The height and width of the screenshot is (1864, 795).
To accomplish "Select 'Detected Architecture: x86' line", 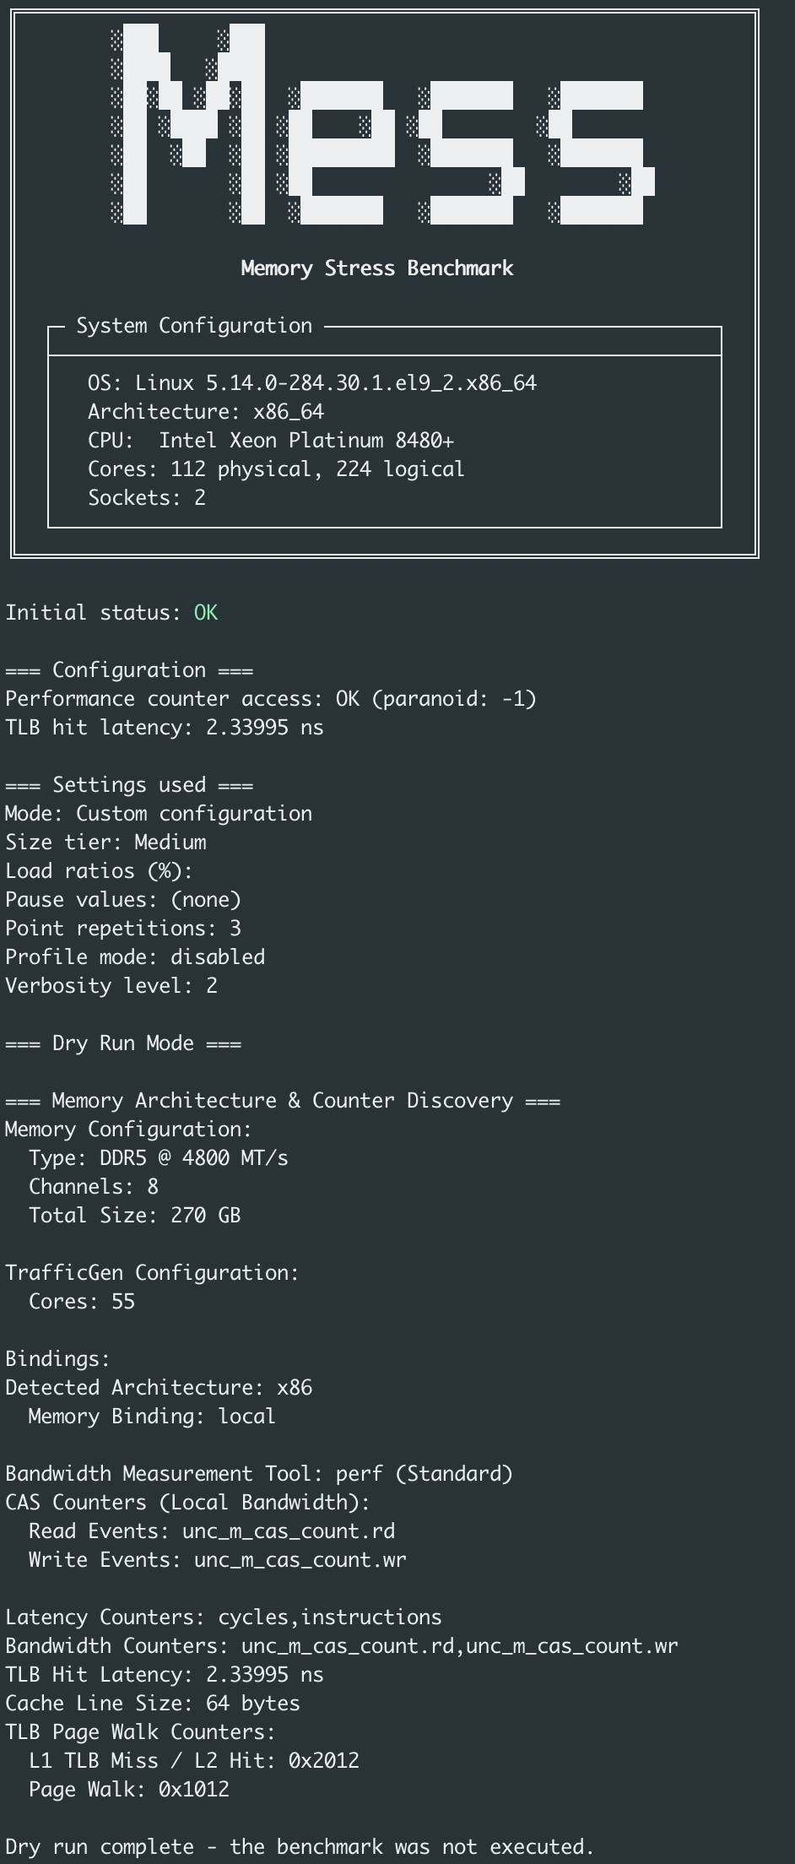I will point(159,1388).
